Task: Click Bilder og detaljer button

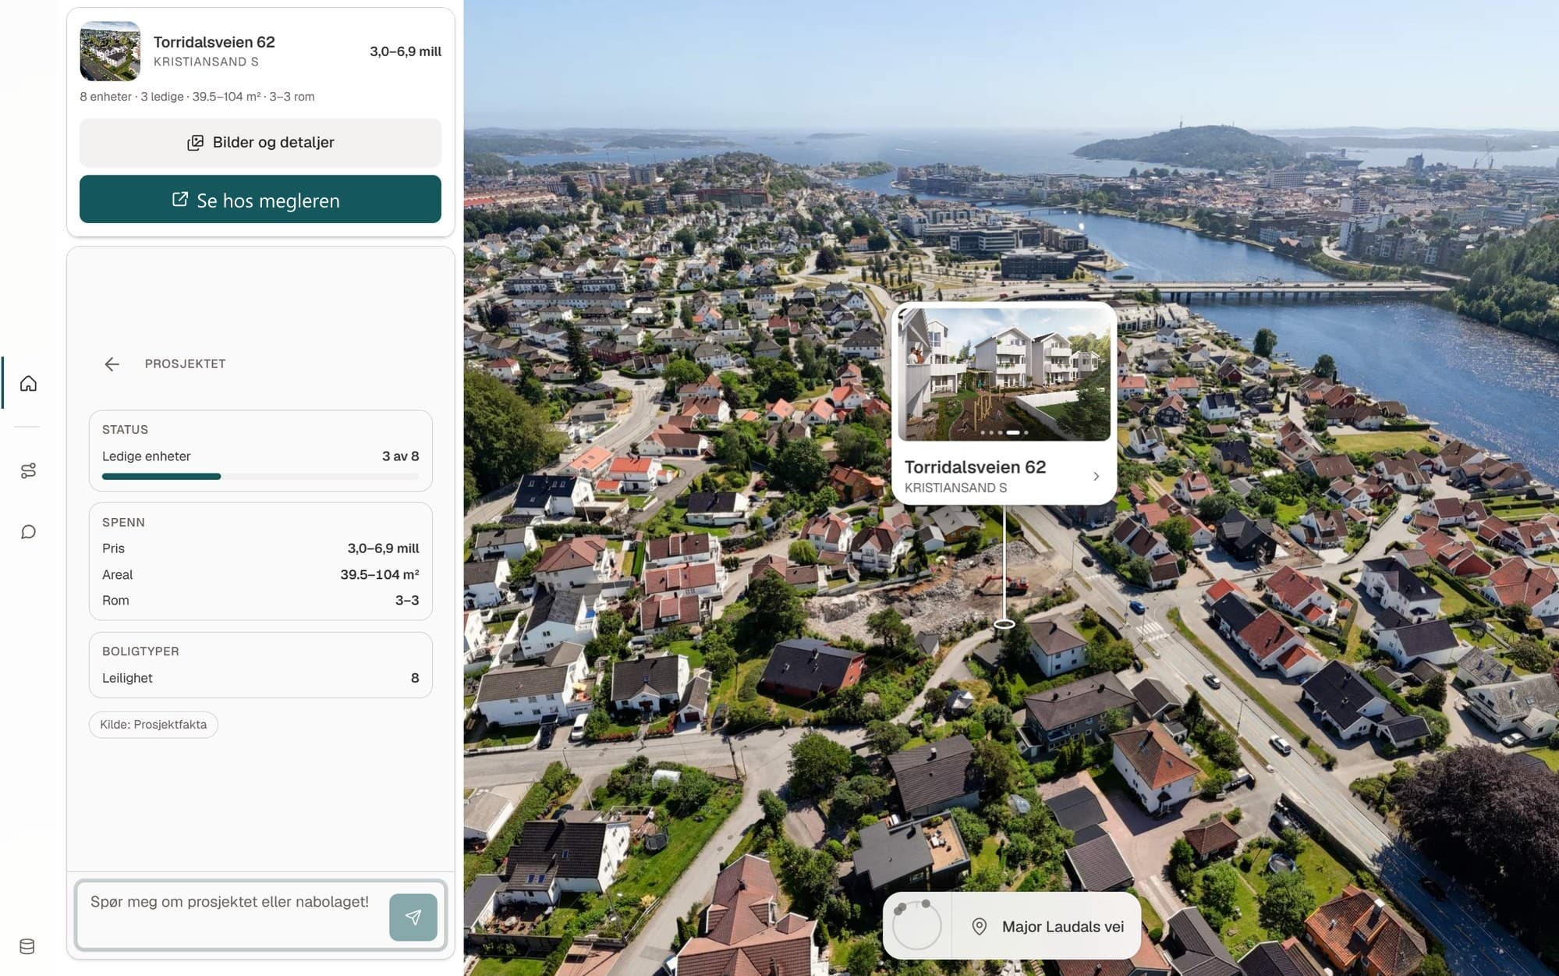Action: [x=260, y=143]
